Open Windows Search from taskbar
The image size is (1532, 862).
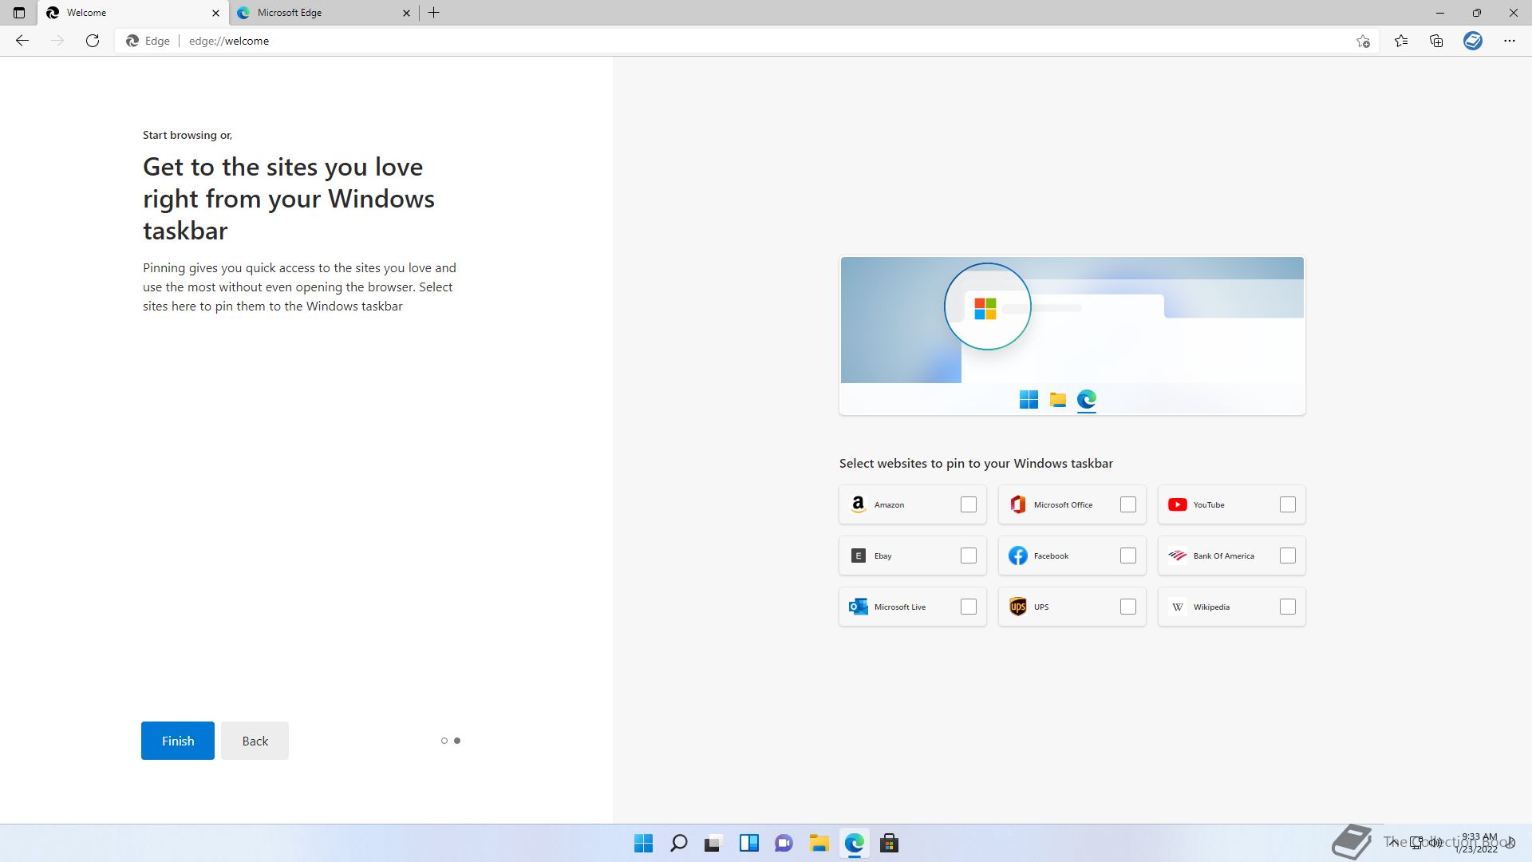(679, 843)
